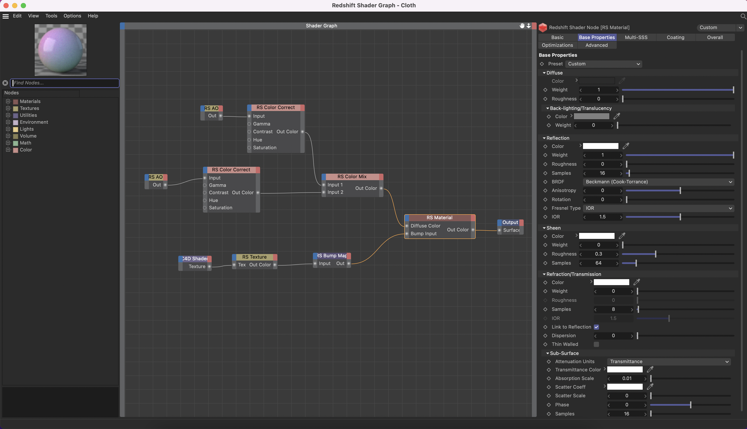The height and width of the screenshot is (429, 747).
Task: Click the search magnifier icon top right
Action: point(743,16)
